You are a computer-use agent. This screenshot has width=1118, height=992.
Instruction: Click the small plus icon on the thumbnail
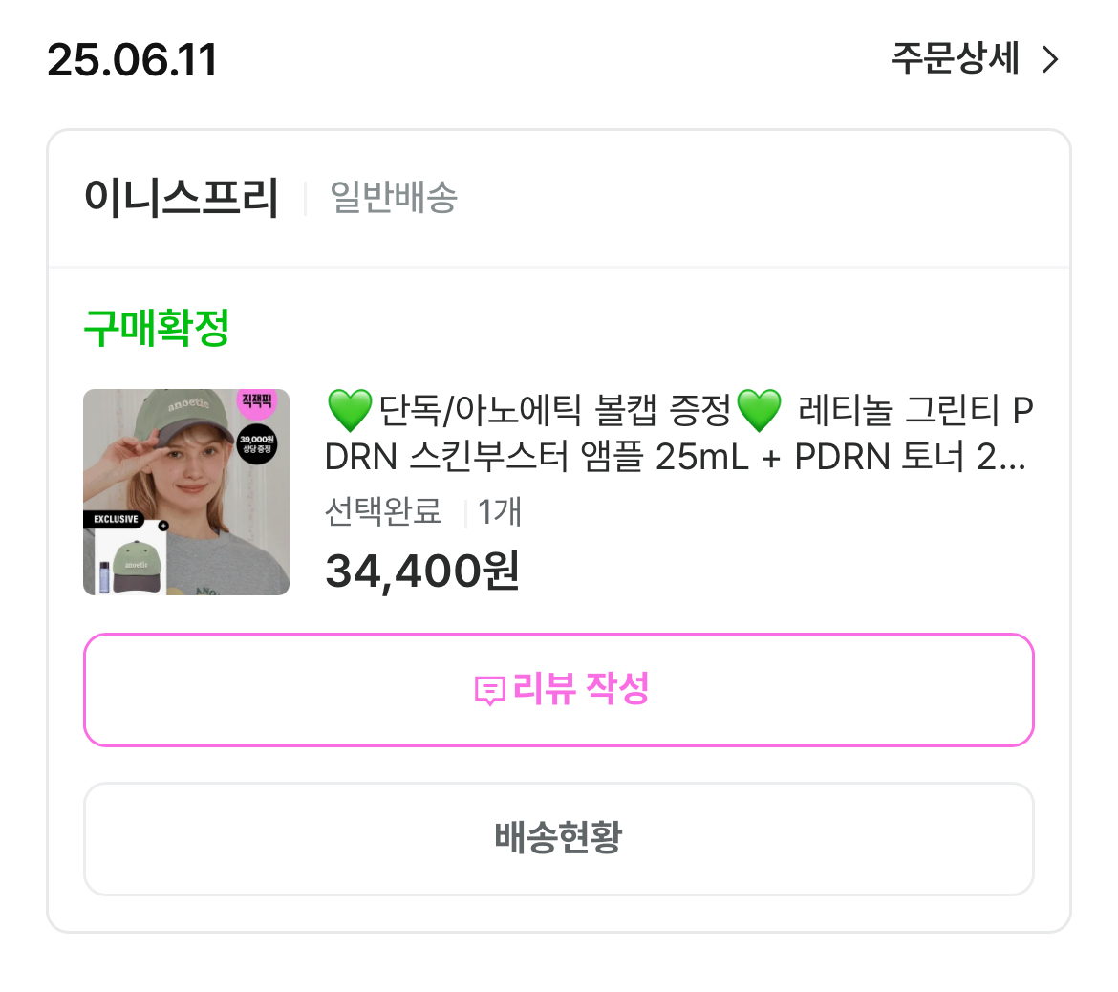[163, 525]
